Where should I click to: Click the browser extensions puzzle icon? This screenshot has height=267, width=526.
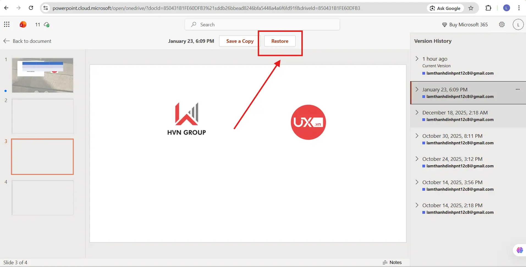pos(488,8)
